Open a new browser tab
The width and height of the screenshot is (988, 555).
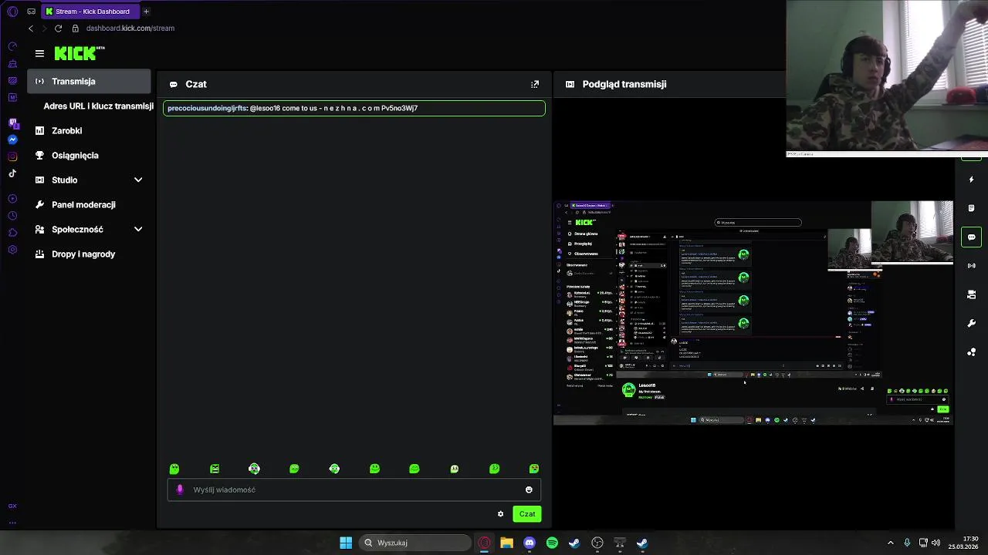pos(146,12)
